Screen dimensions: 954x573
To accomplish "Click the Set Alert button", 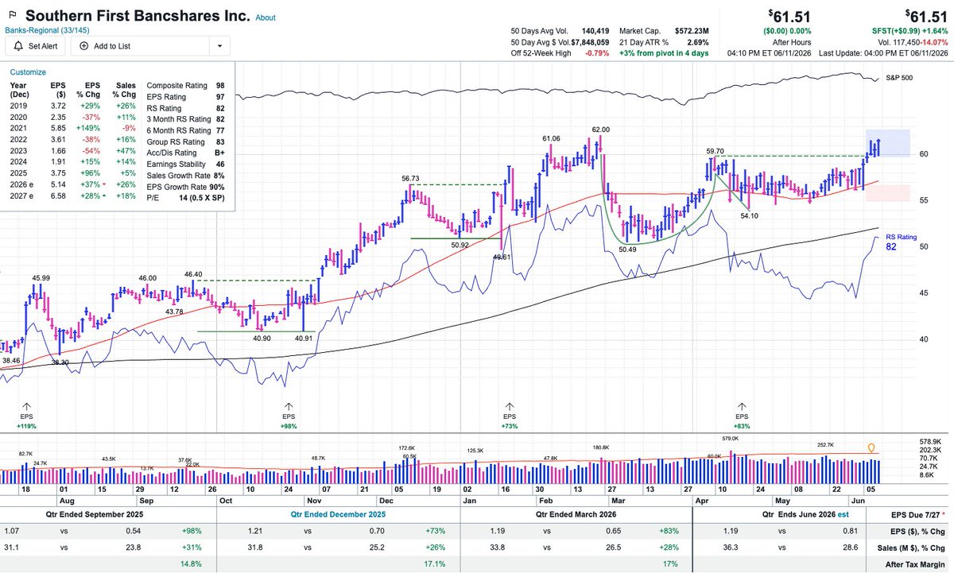I will [35, 46].
